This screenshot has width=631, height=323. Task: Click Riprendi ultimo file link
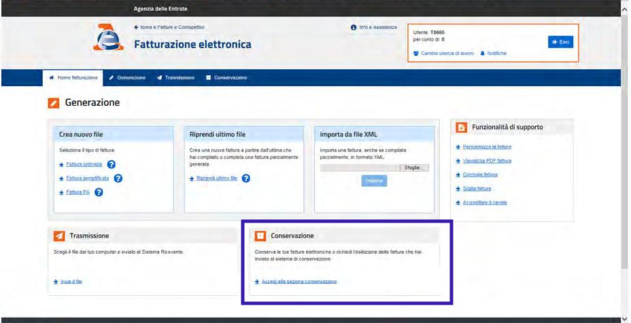[216, 178]
